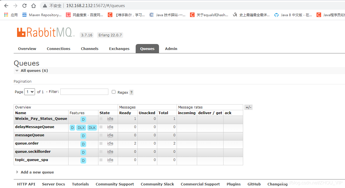Switch to the Exchanges tab
The height and width of the screenshot is (188, 345).
(x=119, y=49)
